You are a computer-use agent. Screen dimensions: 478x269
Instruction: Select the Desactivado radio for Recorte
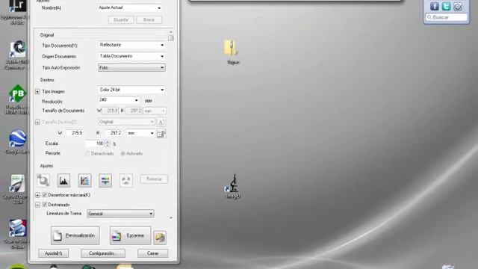pyautogui.click(x=88, y=153)
